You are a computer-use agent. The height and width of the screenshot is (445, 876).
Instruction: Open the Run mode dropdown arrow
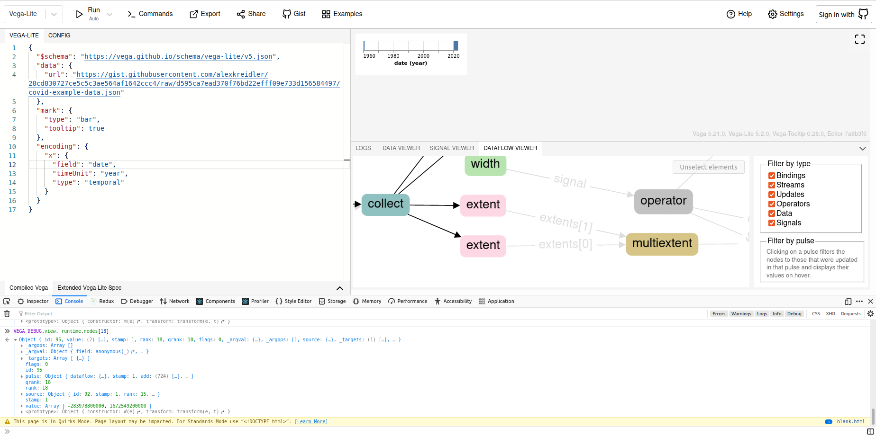(x=109, y=14)
